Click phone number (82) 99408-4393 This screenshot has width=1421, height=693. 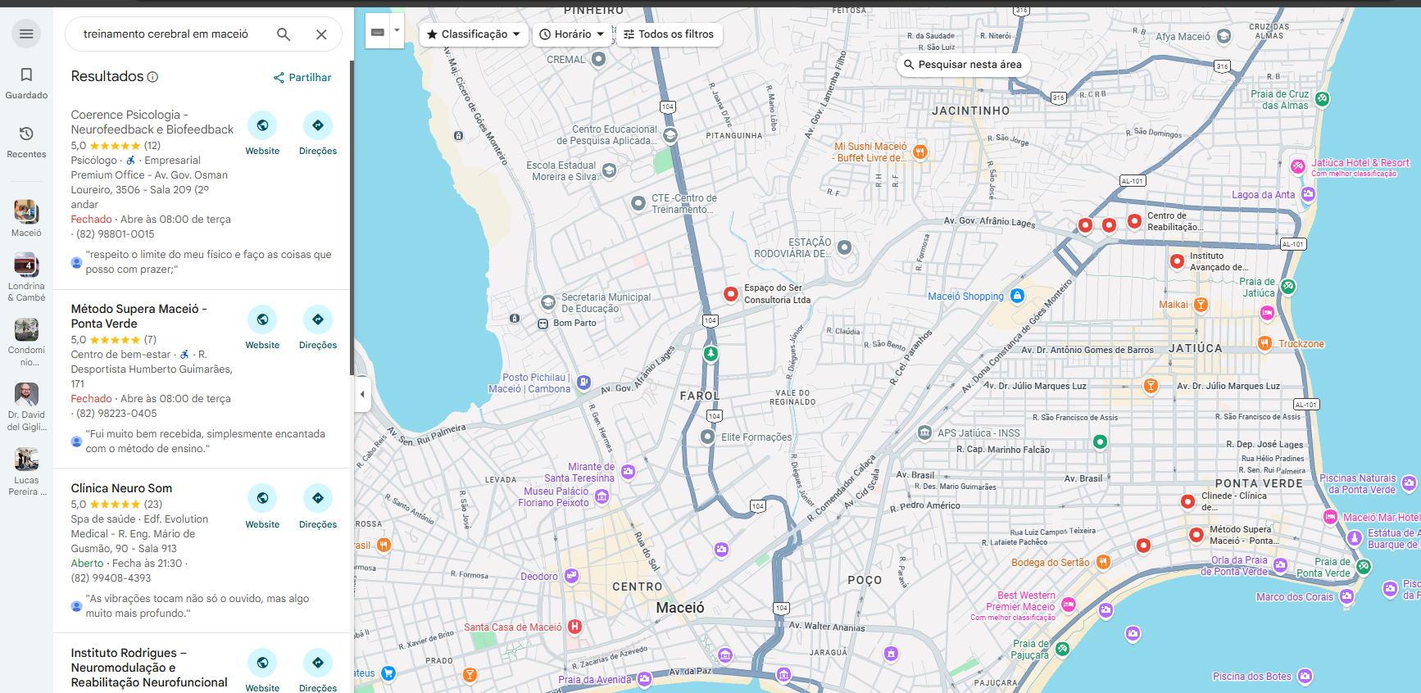pyautogui.click(x=111, y=578)
